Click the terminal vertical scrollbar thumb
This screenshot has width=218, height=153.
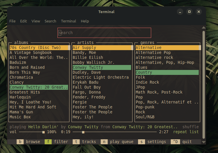pyautogui.click(x=204, y=85)
